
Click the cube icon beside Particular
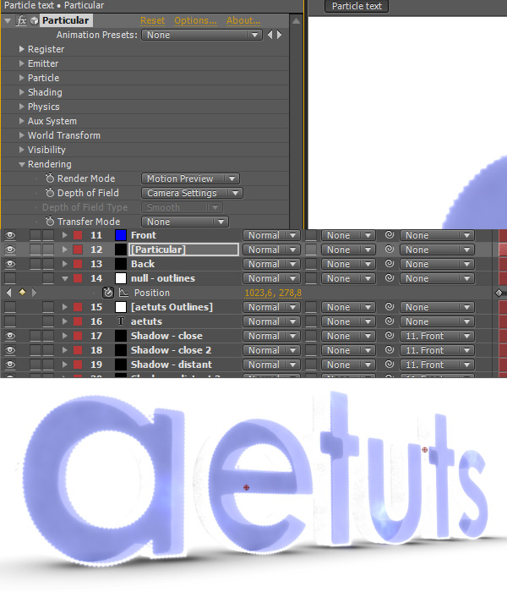(x=35, y=21)
